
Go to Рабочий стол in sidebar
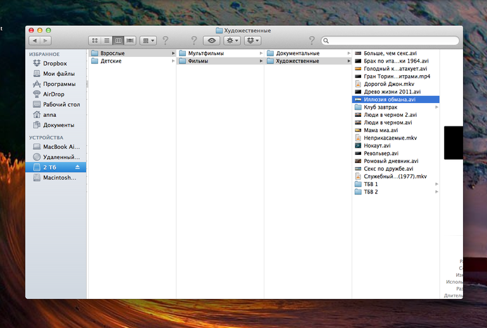pyautogui.click(x=61, y=104)
